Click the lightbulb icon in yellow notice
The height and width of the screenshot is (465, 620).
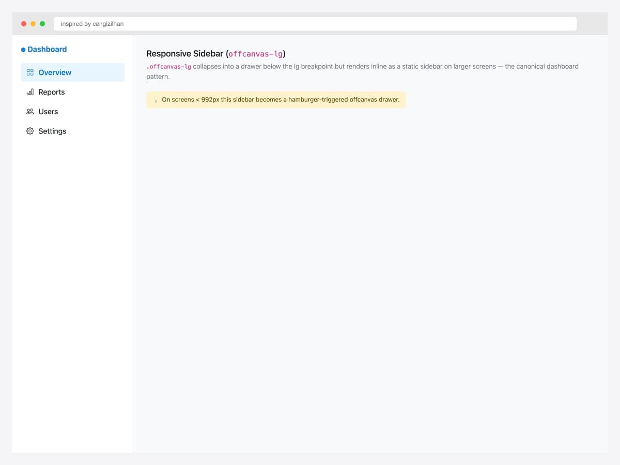pyautogui.click(x=156, y=100)
